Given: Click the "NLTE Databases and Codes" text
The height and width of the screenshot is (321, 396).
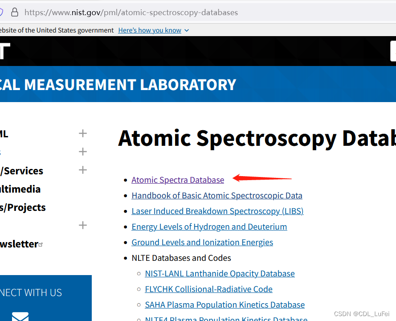Looking at the screenshot, I should pyautogui.click(x=181, y=258).
